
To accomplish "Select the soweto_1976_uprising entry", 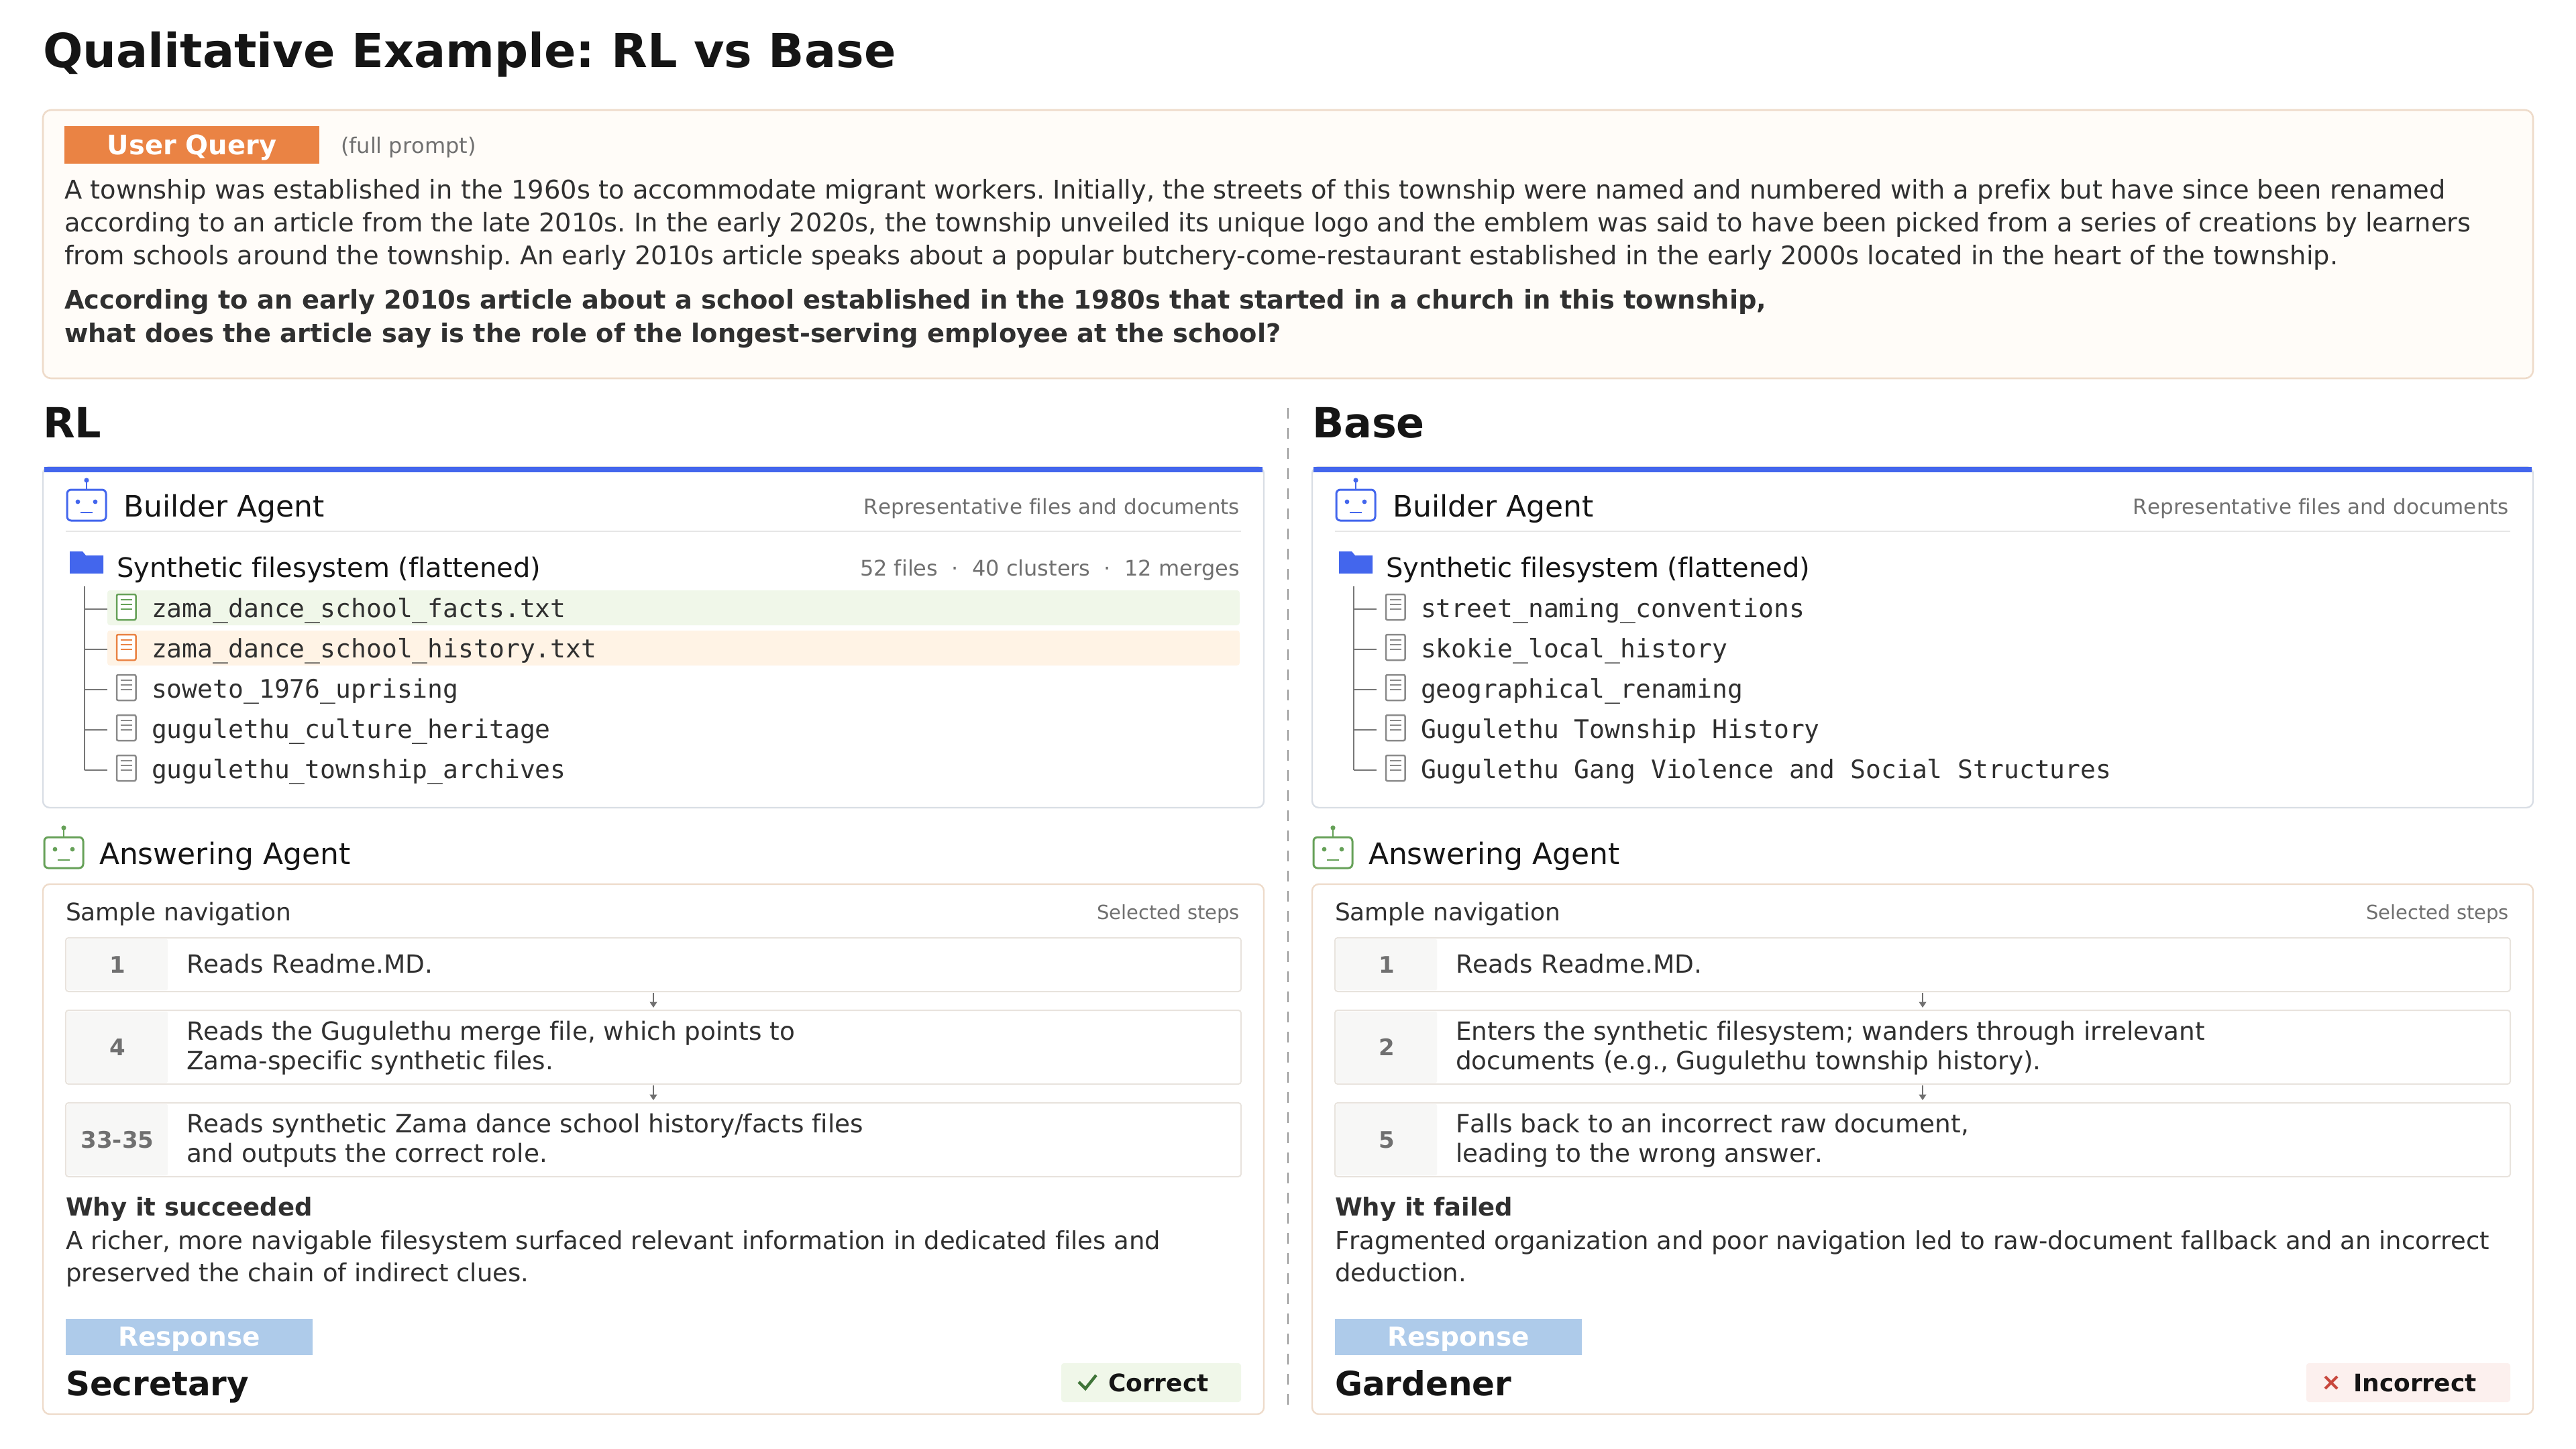I will [x=304, y=689].
